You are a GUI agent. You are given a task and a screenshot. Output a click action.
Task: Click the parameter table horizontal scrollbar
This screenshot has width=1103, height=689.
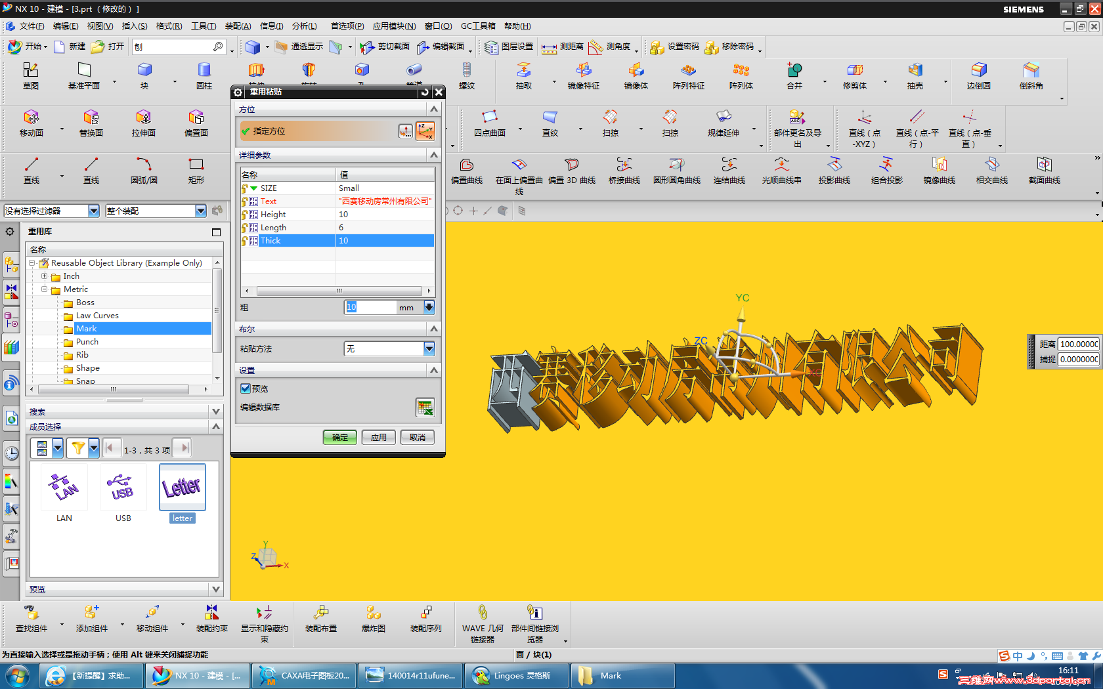point(339,291)
